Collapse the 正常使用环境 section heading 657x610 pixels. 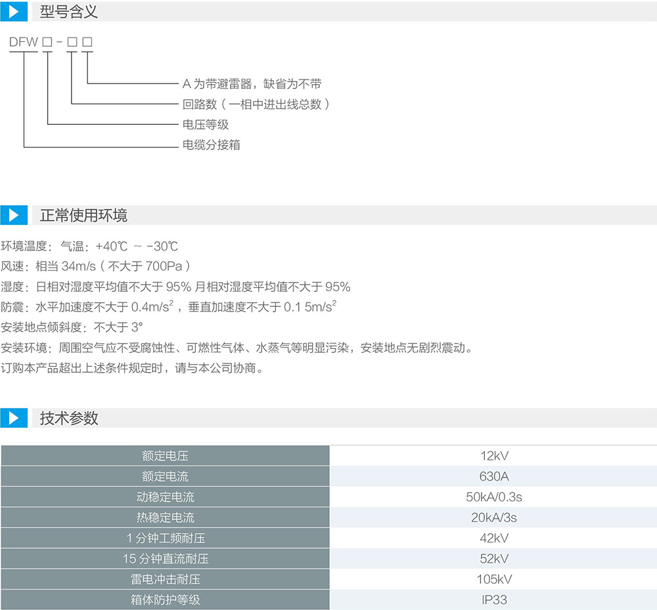[x=83, y=216]
